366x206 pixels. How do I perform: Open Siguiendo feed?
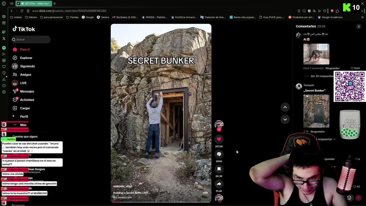click(x=23, y=66)
